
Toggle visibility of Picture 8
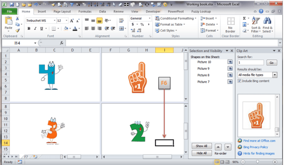(x=230, y=75)
